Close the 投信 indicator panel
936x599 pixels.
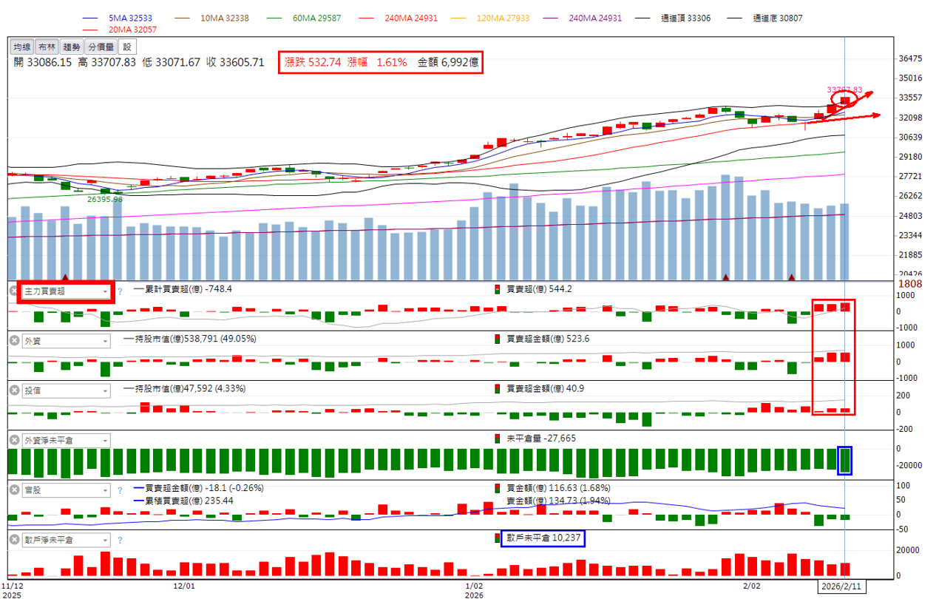tap(14, 390)
